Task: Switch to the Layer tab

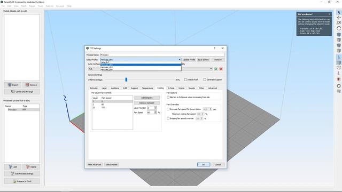Action: coord(104,88)
